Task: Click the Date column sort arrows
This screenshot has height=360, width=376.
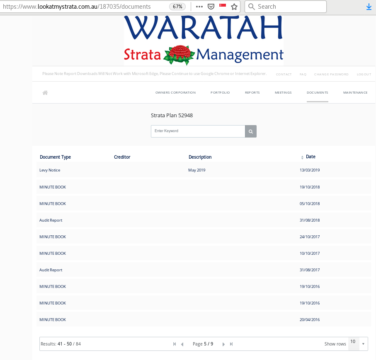Action: [x=302, y=157]
